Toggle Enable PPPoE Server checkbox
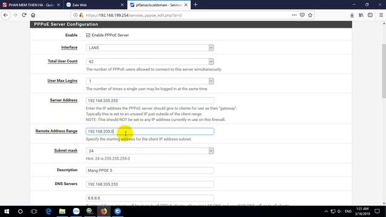386x217 pixels. coord(88,35)
